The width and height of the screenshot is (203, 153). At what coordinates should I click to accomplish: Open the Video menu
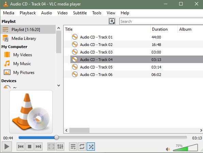point(63,13)
